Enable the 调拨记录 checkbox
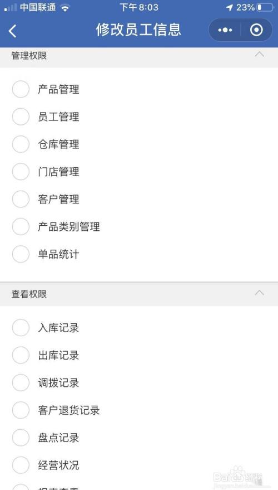The height and width of the screenshot is (490, 278). click(x=21, y=382)
